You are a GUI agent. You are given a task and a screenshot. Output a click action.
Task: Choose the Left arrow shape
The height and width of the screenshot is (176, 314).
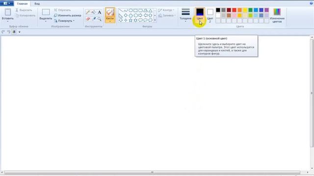pyautogui.click(x=145, y=15)
